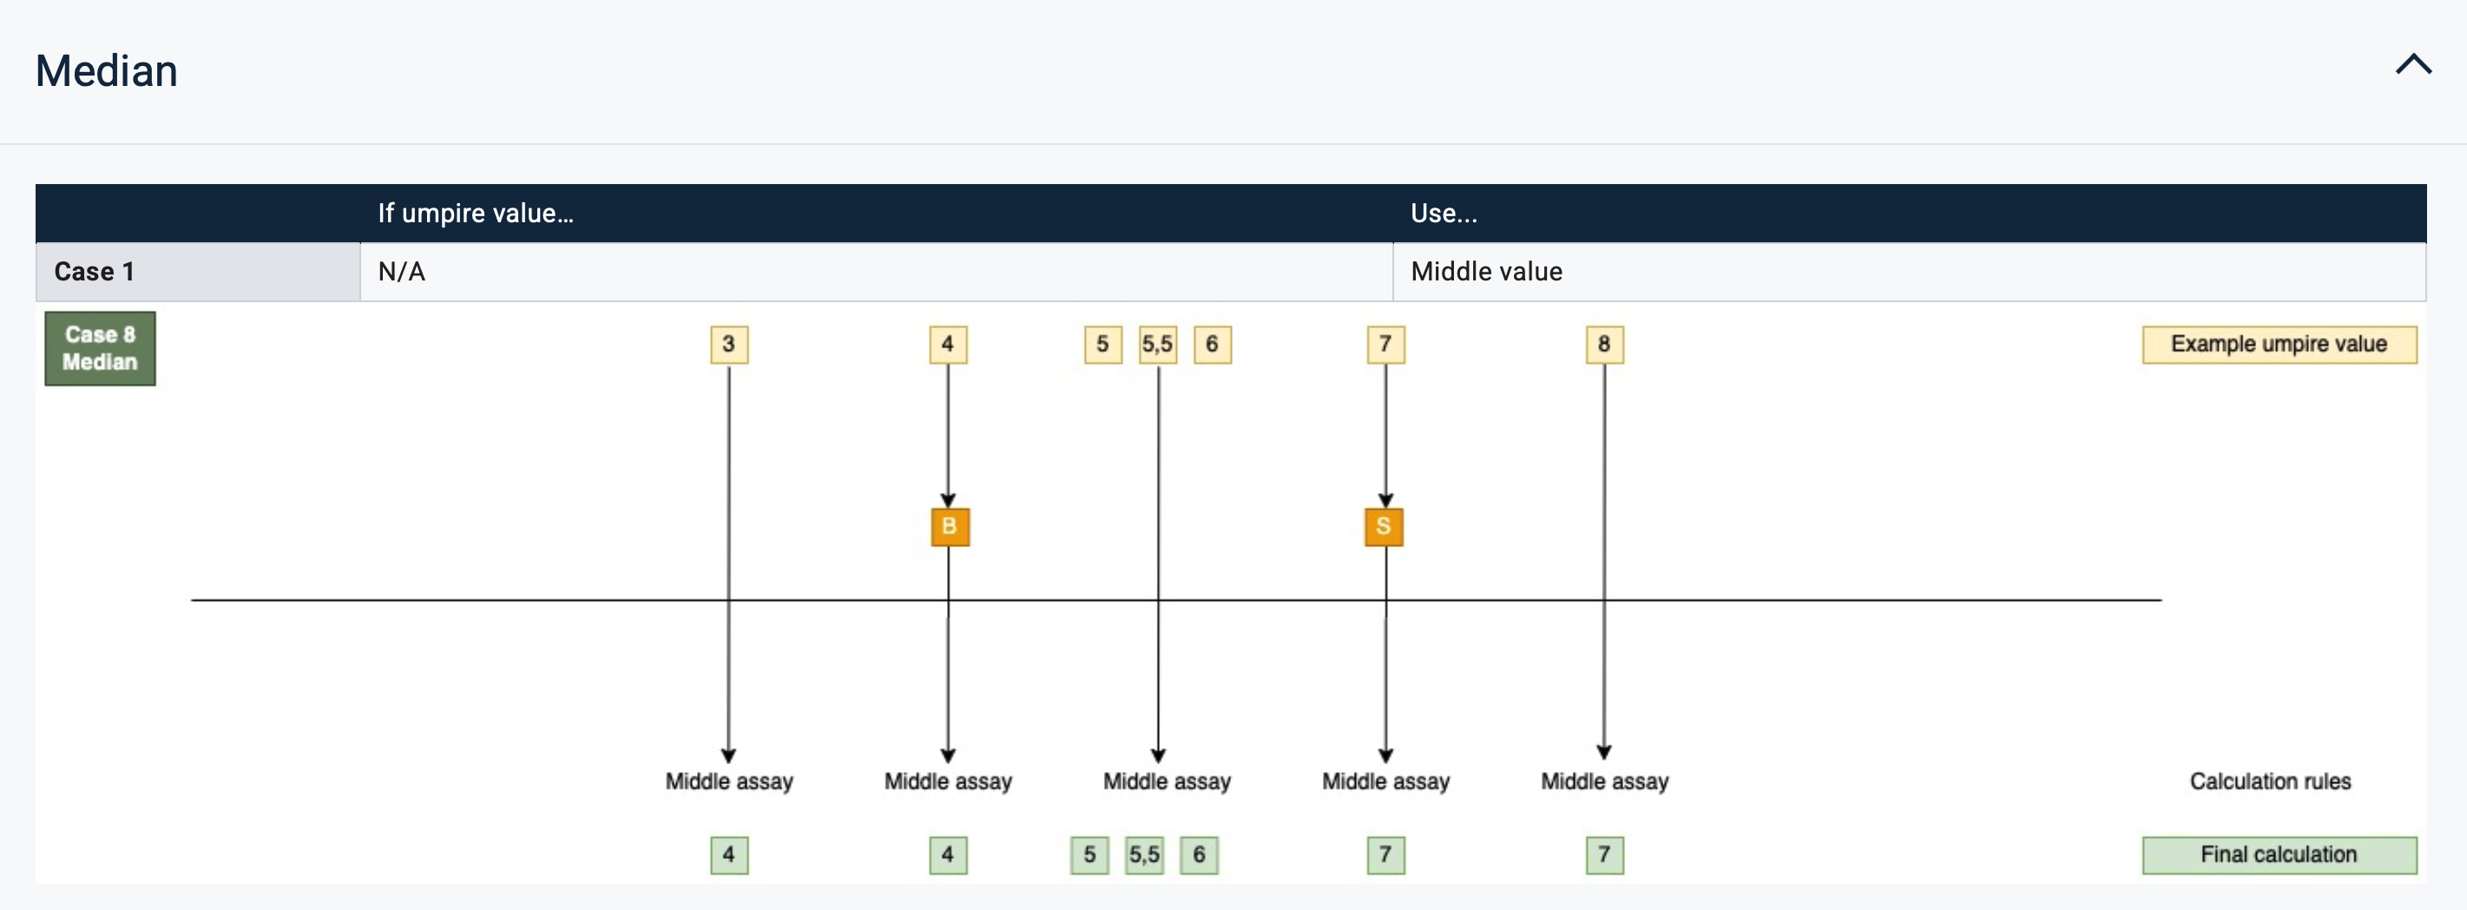Click the yellow umpire value 5 box
This screenshot has height=910, width=2467.
pyautogui.click(x=1102, y=345)
